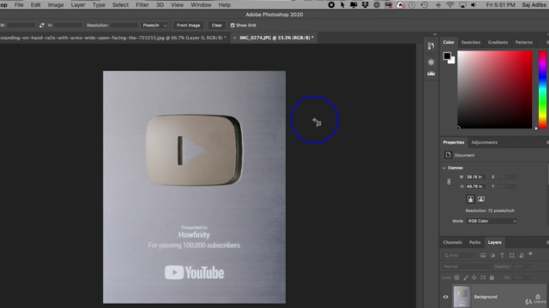This screenshot has width=549, height=308.
Task: Open the Layers panel menu icon
Action: pos(547,242)
